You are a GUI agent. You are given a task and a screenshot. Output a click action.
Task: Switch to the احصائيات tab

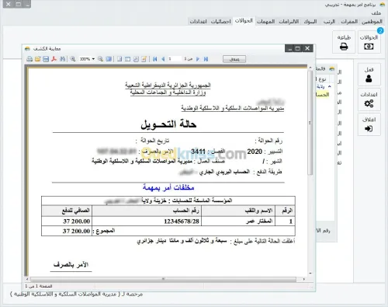pos(220,22)
